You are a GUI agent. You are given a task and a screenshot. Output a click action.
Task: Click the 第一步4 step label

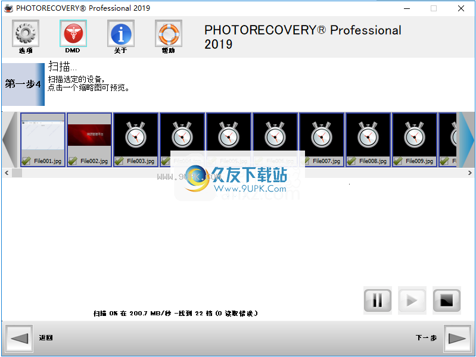click(23, 84)
